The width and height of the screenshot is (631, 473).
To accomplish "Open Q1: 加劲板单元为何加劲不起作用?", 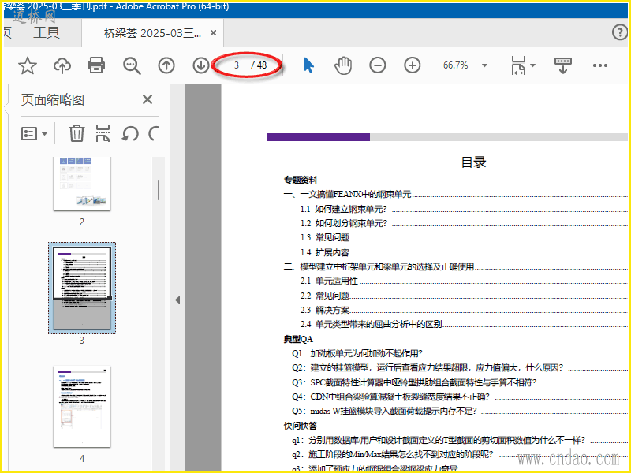I will (357, 353).
